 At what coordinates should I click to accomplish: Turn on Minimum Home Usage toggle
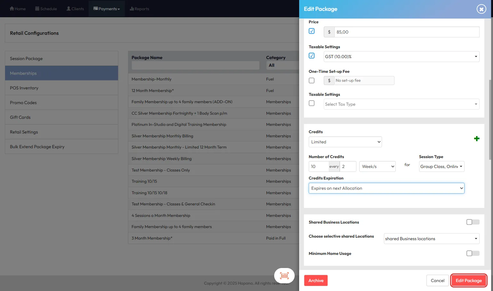(x=473, y=253)
